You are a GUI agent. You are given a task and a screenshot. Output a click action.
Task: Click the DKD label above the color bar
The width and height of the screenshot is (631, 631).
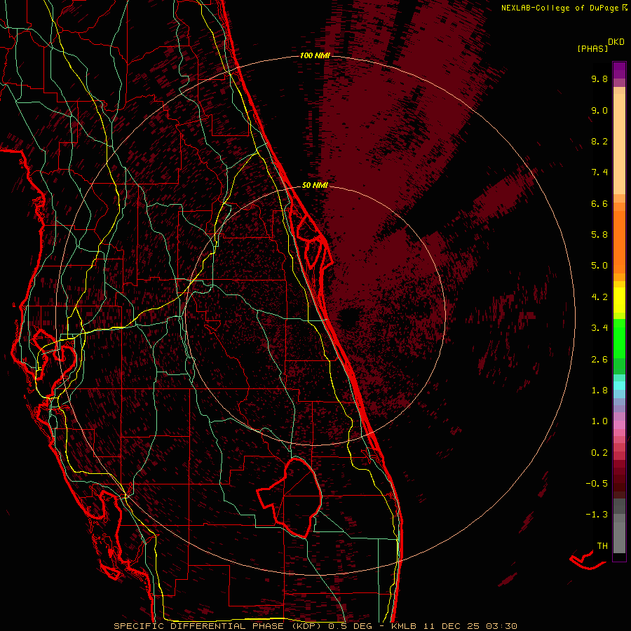[x=616, y=42]
